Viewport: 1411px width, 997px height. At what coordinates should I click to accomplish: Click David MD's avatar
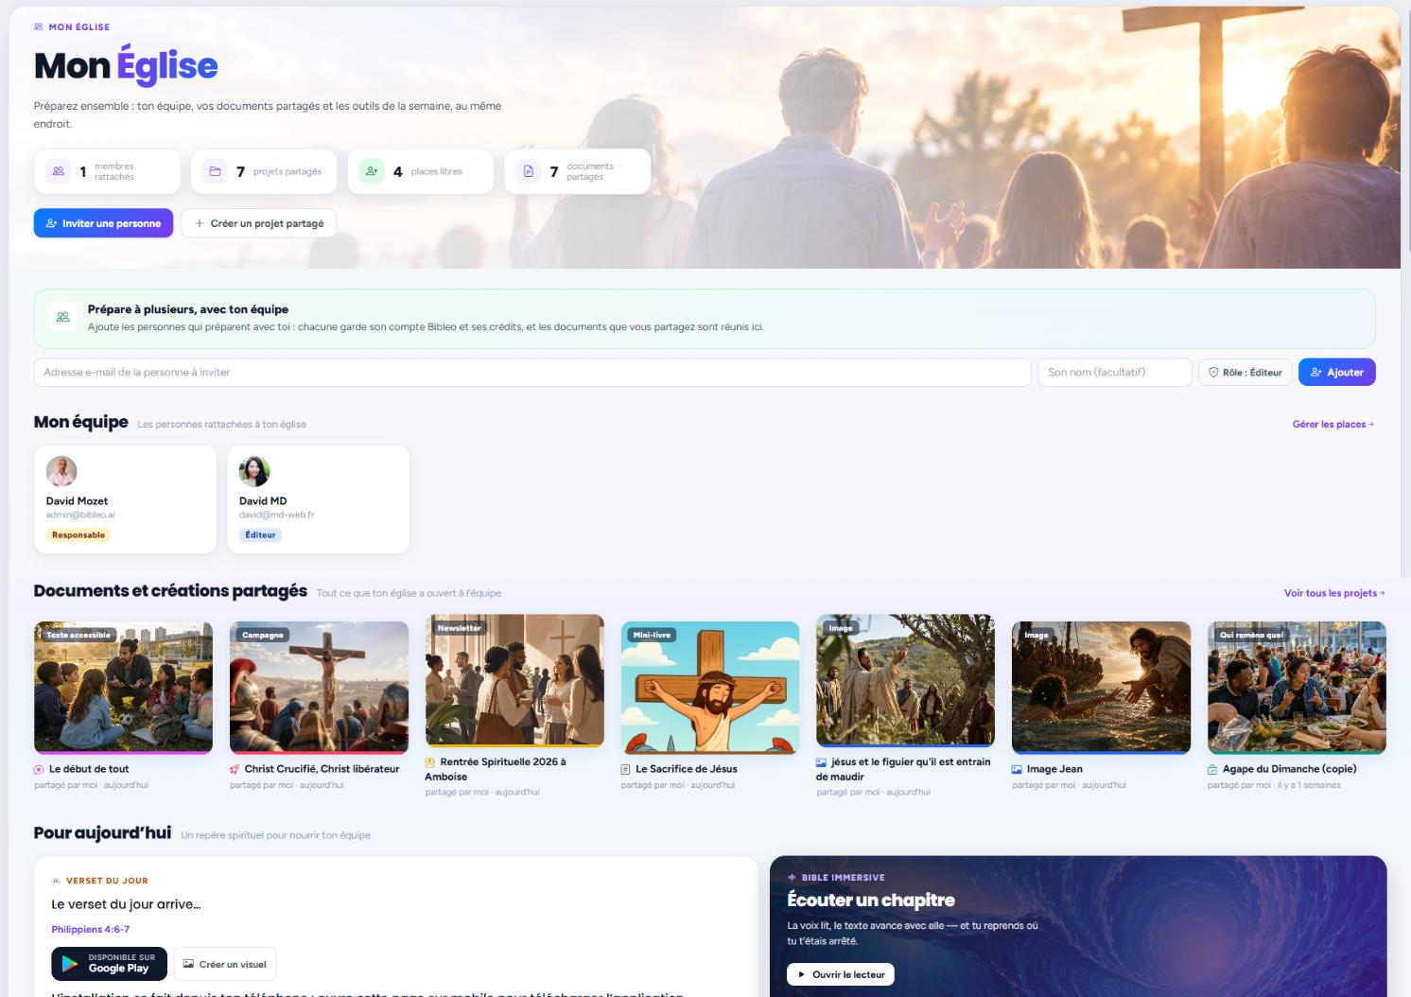[254, 471]
